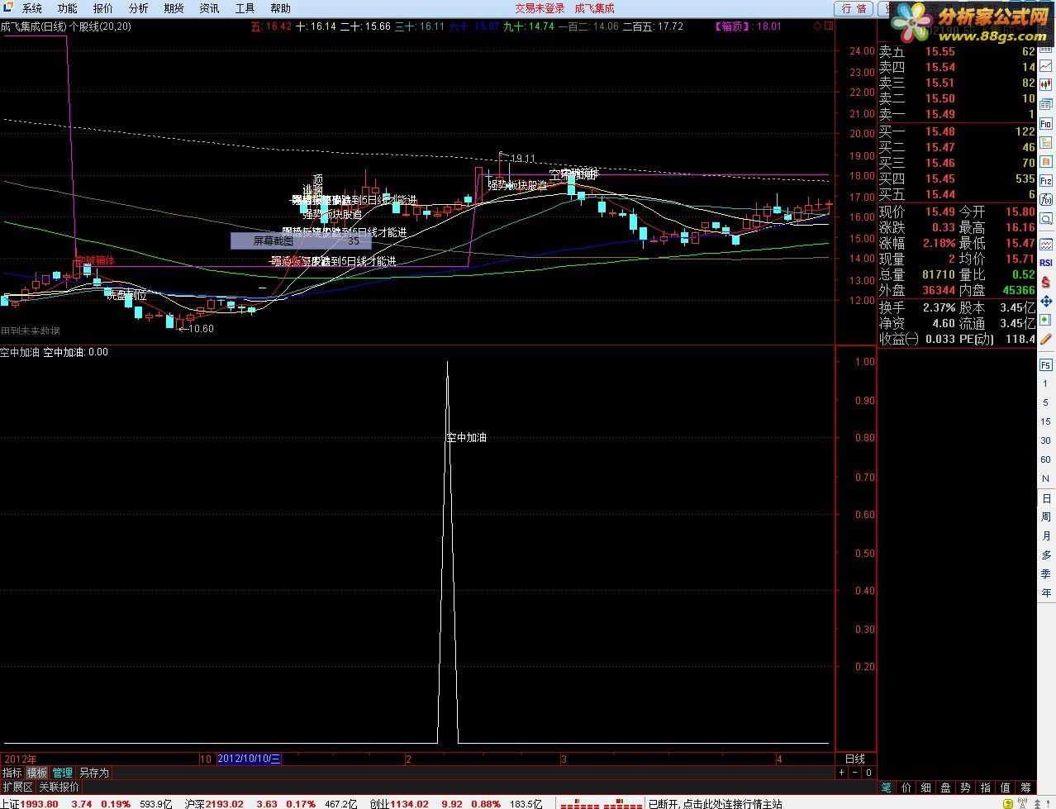This screenshot has width=1056, height=809.
Task: Click the line chart icon in right toolbar
Action: click(x=1045, y=65)
